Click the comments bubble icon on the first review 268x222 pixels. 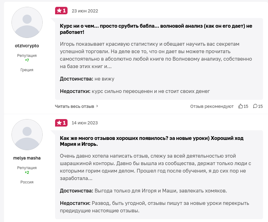[255, 106]
